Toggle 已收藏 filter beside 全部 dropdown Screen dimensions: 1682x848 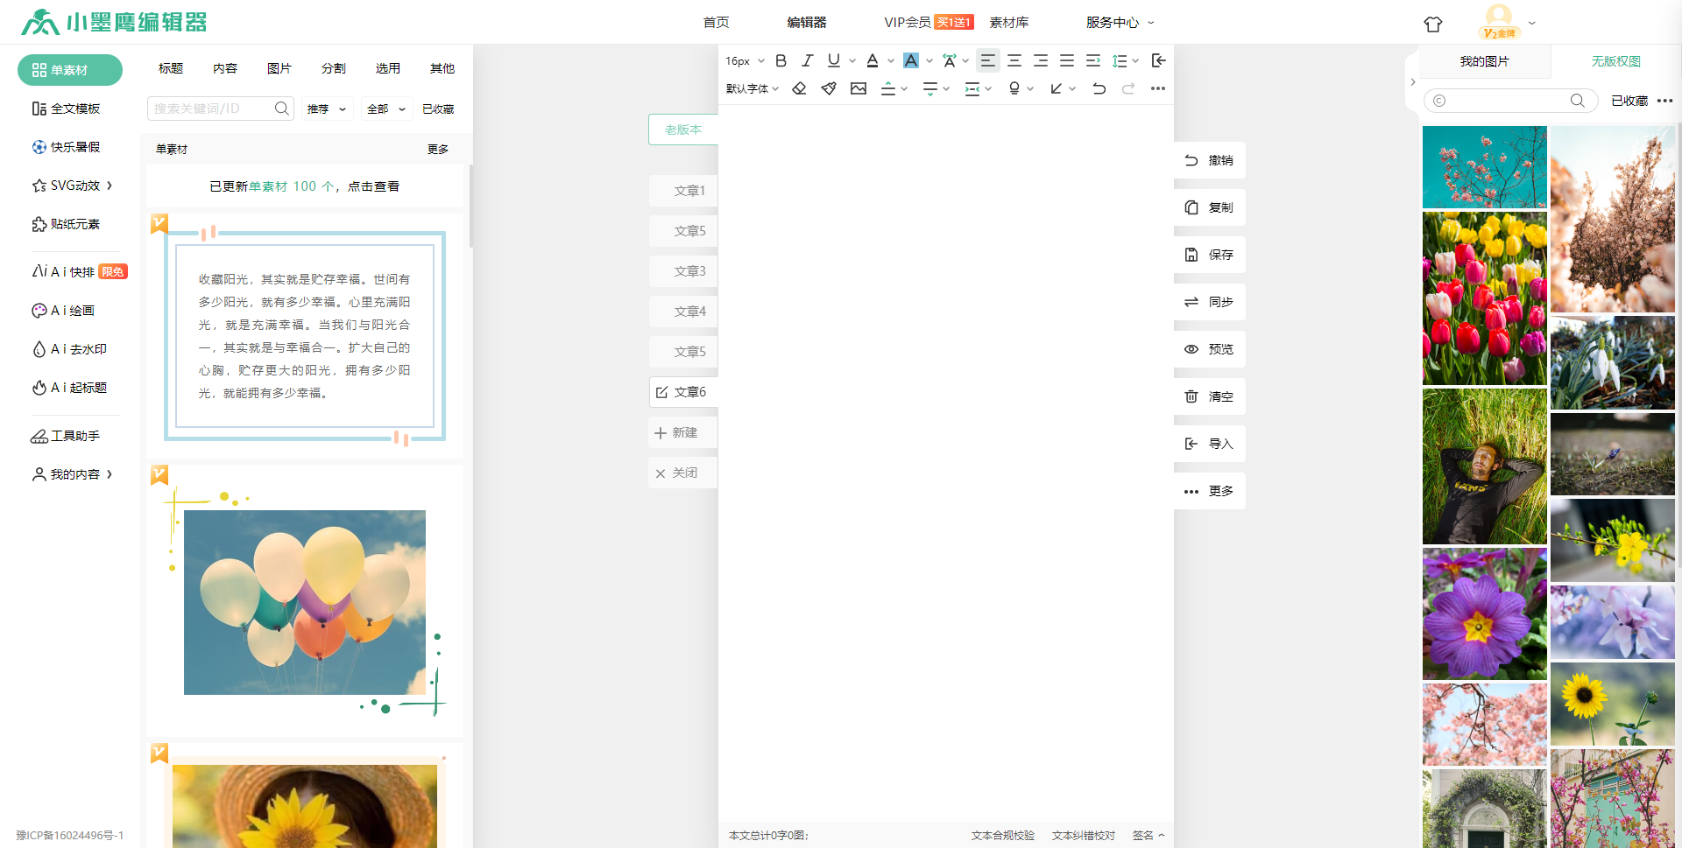pyautogui.click(x=438, y=109)
